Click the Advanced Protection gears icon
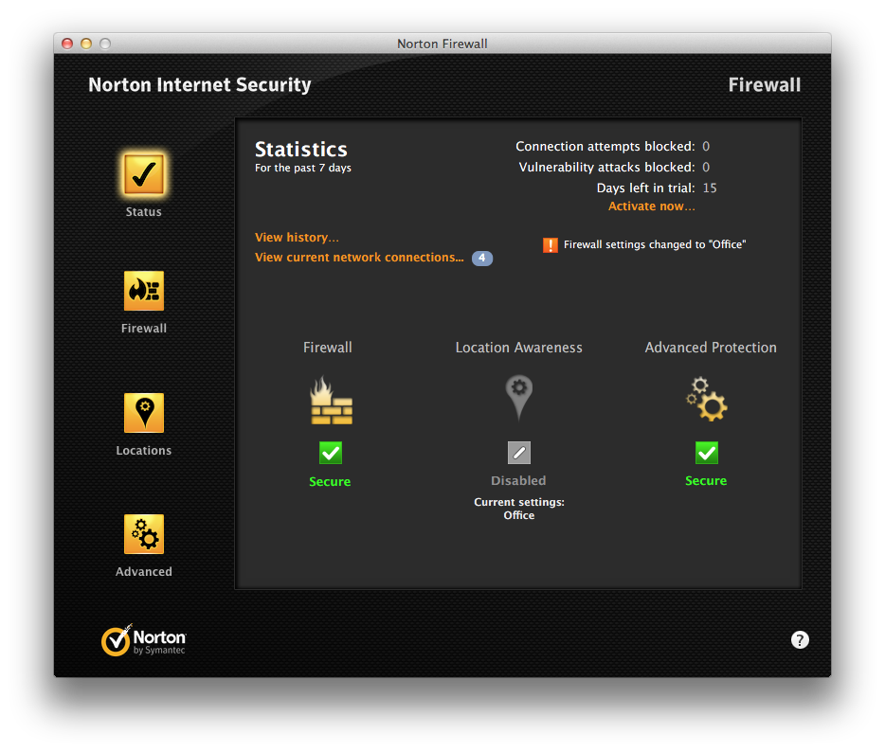885x752 pixels. click(707, 399)
